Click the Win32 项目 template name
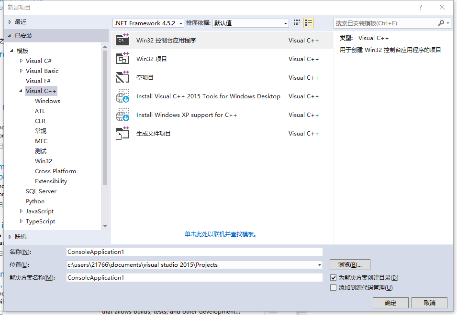457x315 pixels. [x=152, y=59]
